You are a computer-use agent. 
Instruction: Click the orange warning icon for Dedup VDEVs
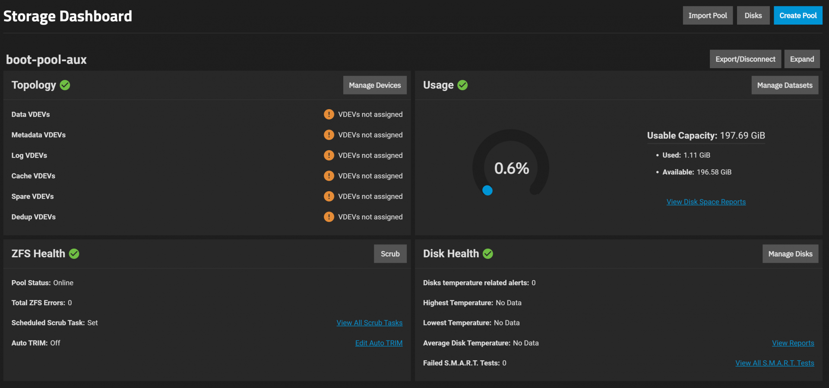329,217
